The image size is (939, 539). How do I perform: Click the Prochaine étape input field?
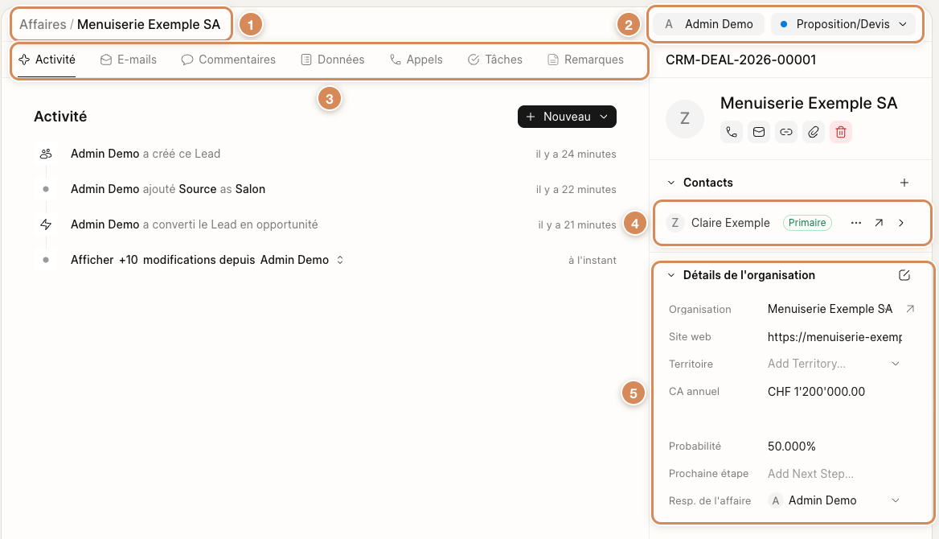coord(834,474)
